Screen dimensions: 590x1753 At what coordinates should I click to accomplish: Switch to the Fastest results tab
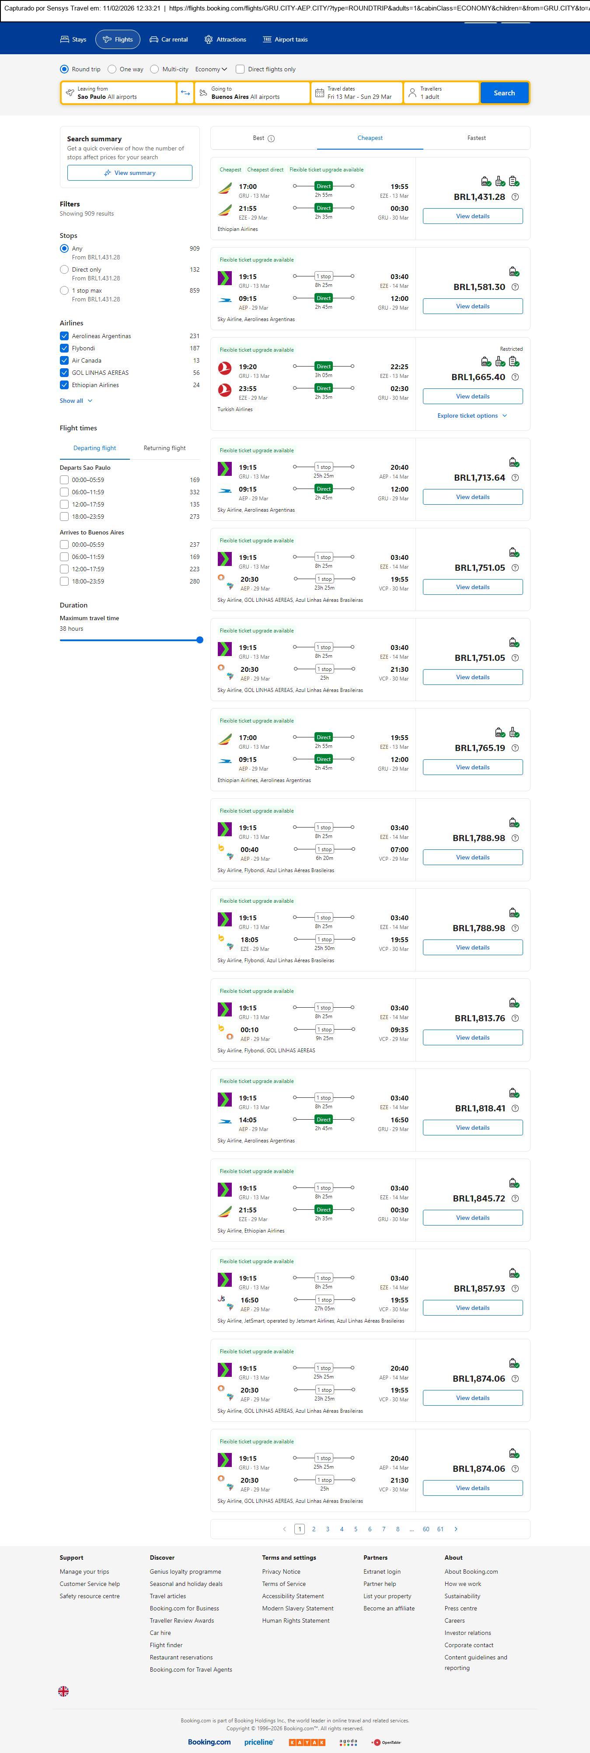click(x=476, y=138)
